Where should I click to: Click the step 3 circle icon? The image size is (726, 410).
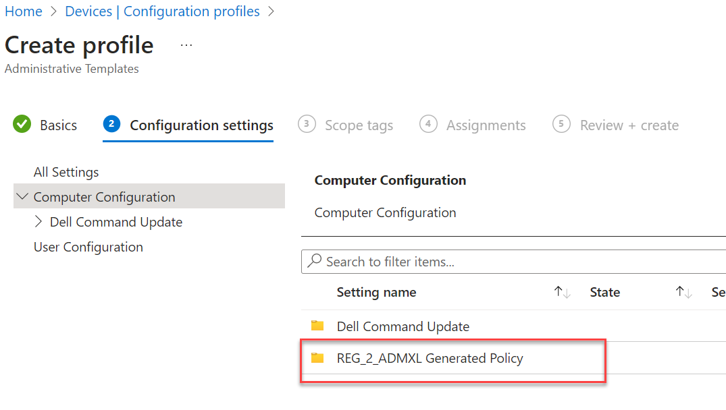pyautogui.click(x=307, y=124)
